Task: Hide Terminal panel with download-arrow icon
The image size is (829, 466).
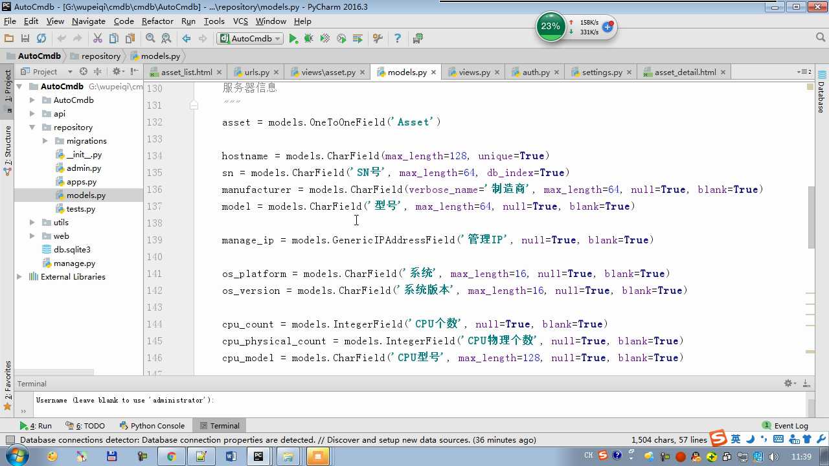Action: [807, 384]
